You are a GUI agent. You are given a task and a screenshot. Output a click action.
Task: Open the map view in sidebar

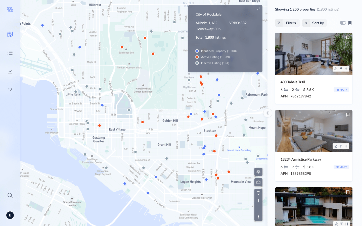[x=10, y=34]
